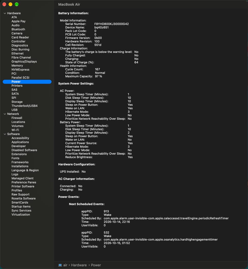Viewport: 248px width, 269px height.
Task: Choose the USB hardware item
Action: 14,110
